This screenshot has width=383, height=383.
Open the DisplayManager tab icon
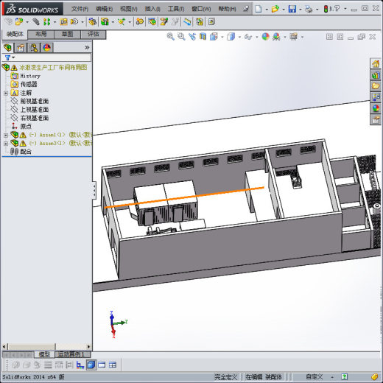click(x=46, y=48)
